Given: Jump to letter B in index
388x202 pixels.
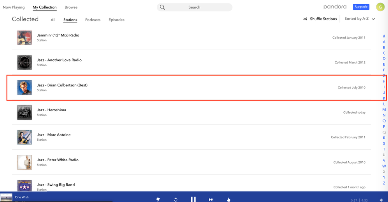Looking at the screenshot, I should point(384,47).
